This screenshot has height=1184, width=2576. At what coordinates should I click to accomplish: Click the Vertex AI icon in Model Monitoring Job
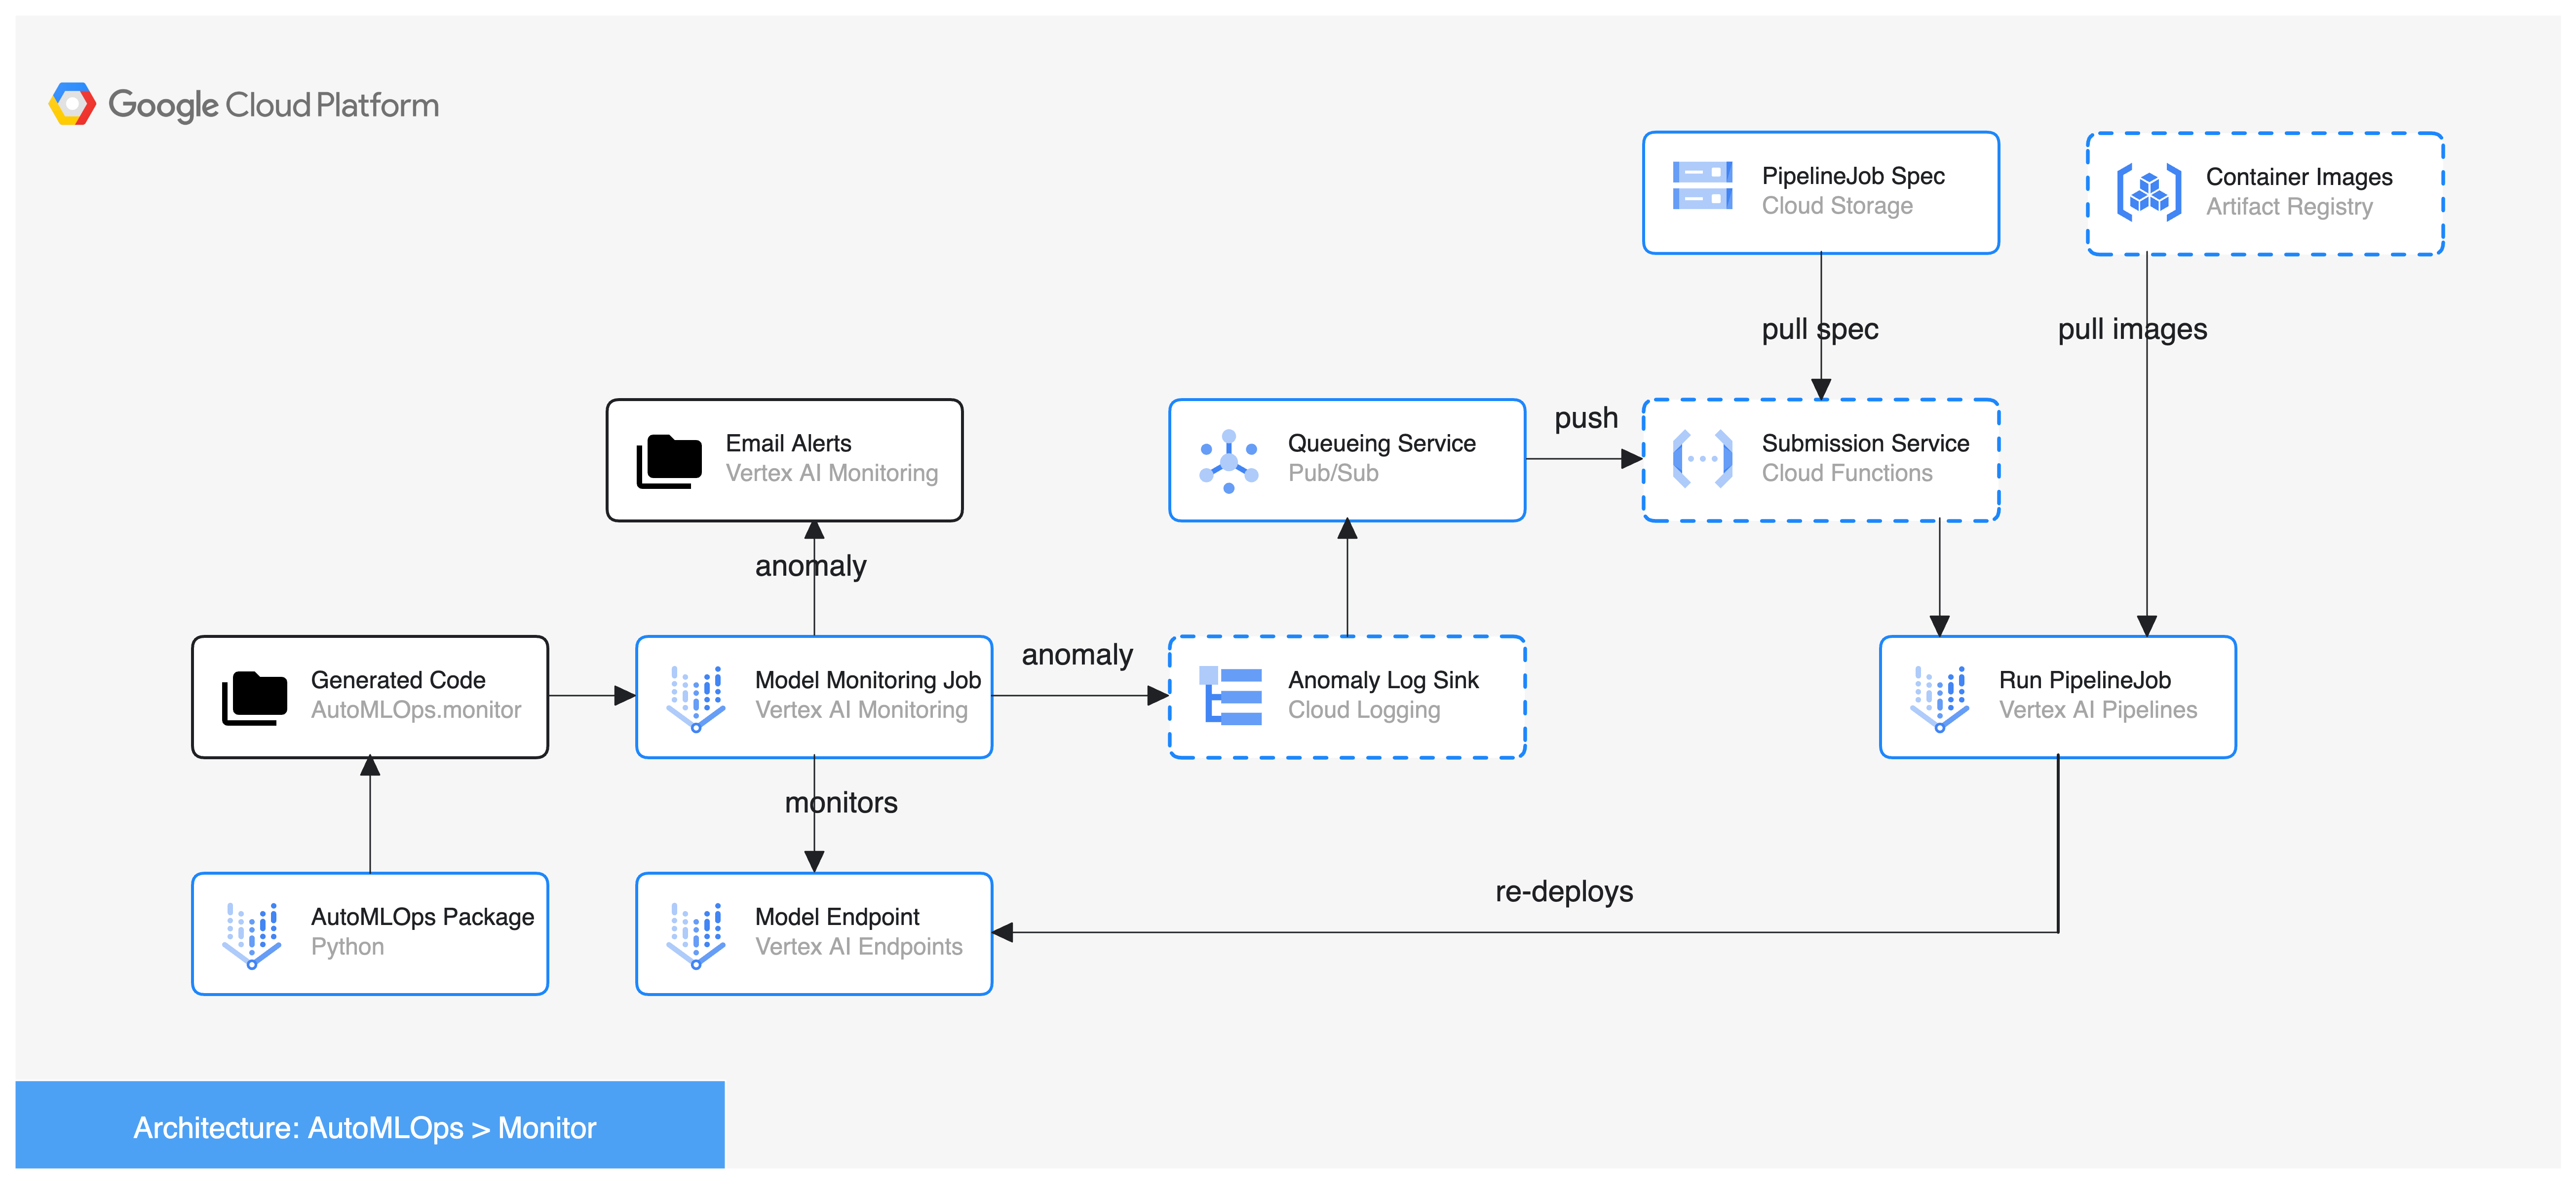pyautogui.click(x=695, y=699)
